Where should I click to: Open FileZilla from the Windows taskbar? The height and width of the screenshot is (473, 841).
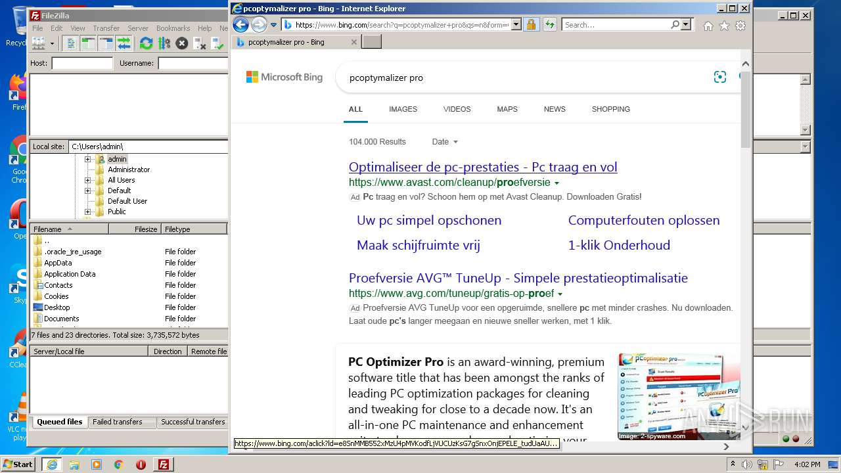pyautogui.click(x=163, y=464)
